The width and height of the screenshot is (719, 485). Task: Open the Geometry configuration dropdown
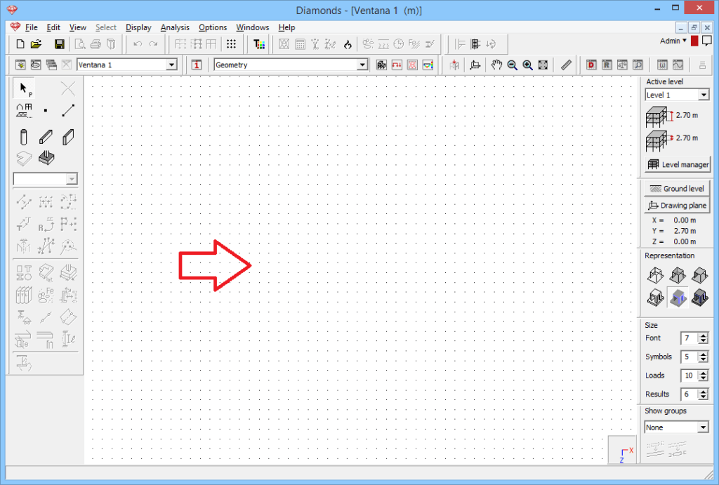click(x=291, y=64)
